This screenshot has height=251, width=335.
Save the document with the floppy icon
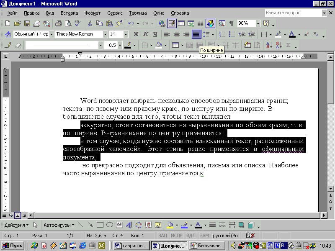point(27,23)
